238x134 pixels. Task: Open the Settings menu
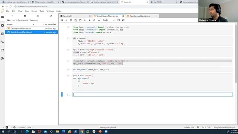point(50,11)
